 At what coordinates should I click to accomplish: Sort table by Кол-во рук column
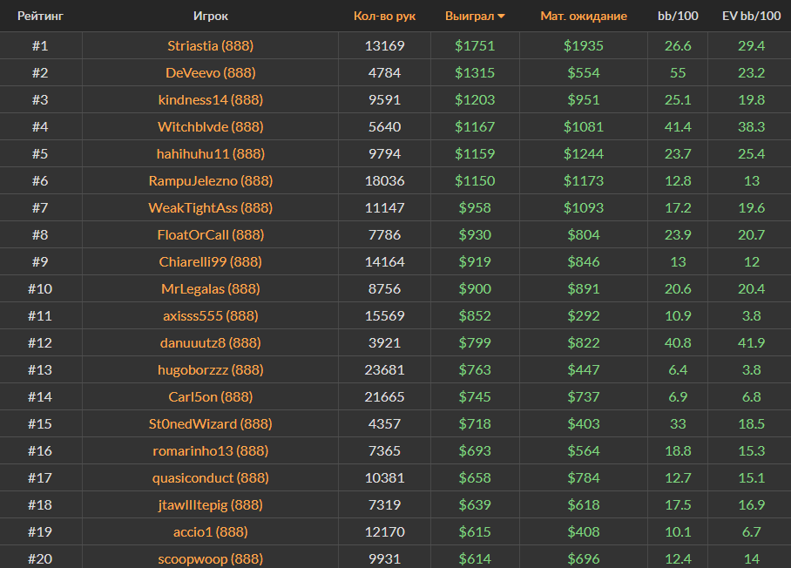click(384, 16)
